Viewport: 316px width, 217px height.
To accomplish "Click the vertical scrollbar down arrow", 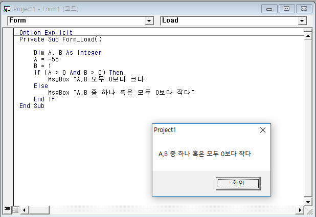I will pos(308,202).
